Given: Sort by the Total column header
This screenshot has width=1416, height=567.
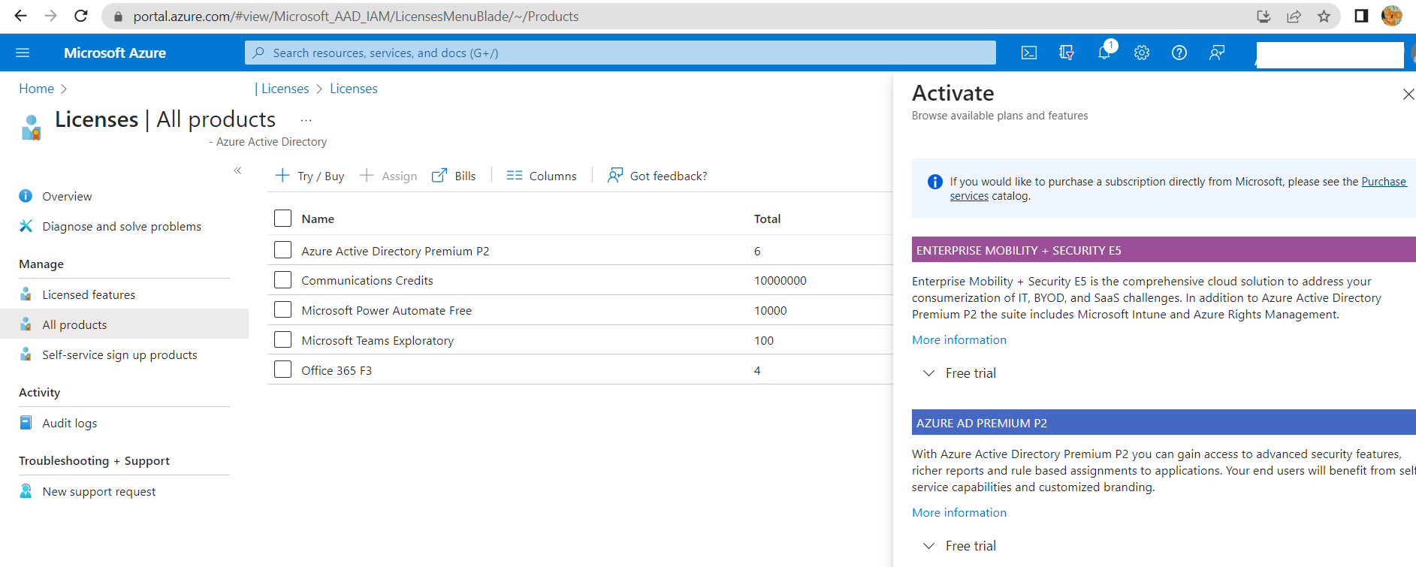Looking at the screenshot, I should [767, 219].
